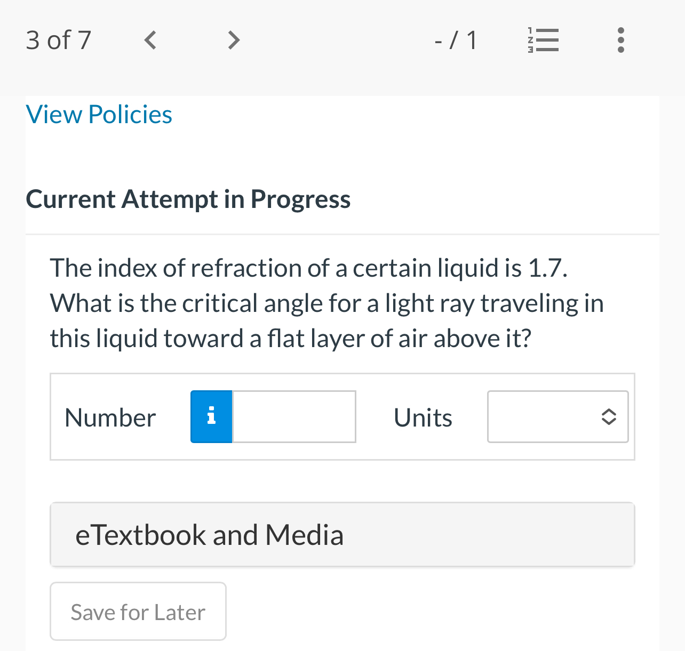685x651 pixels.
Task: Expand the Units selector chevron
Action: tap(609, 417)
